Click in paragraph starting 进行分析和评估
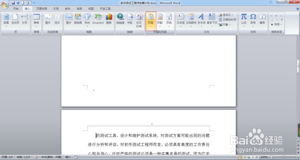The width and height of the screenshot is (300, 160). tap(149, 144)
